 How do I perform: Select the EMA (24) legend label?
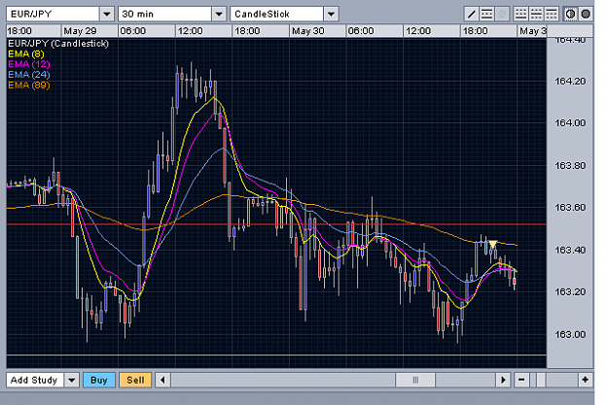click(29, 75)
